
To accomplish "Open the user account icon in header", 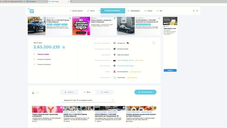I will point(194,11).
